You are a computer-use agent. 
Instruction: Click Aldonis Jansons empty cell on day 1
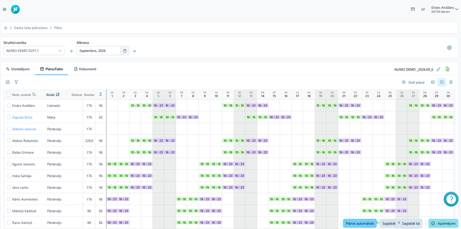point(112,129)
